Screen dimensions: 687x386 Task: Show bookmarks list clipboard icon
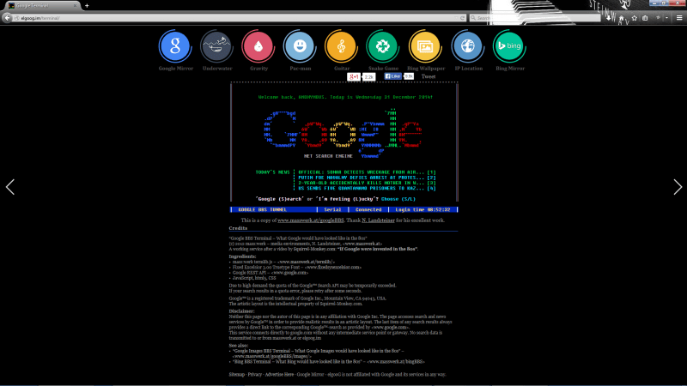tap(645, 18)
